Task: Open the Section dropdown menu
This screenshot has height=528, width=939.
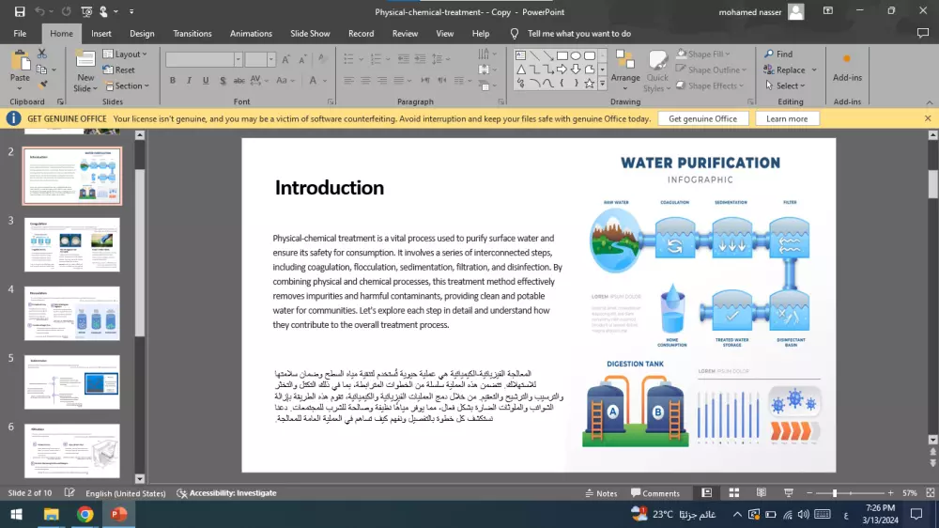Action: (x=128, y=85)
